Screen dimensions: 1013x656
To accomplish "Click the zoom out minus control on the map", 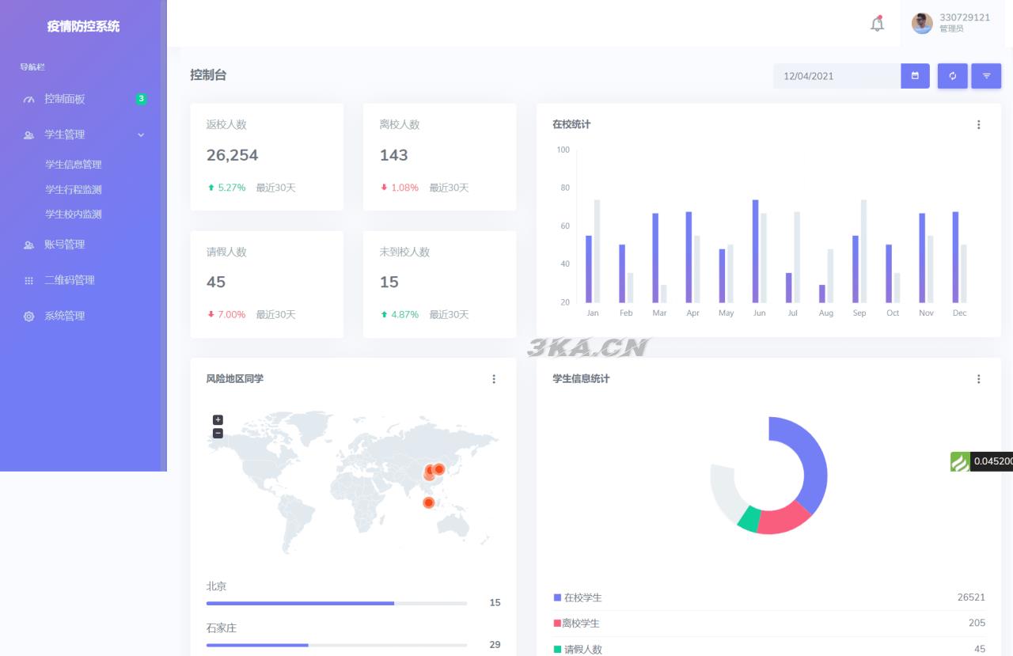I will pos(218,434).
